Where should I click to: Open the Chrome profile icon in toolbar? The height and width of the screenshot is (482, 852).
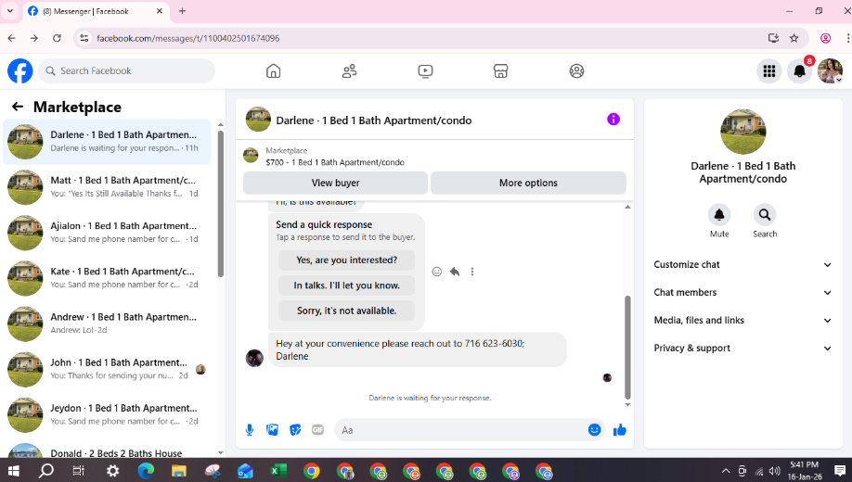[x=825, y=38]
